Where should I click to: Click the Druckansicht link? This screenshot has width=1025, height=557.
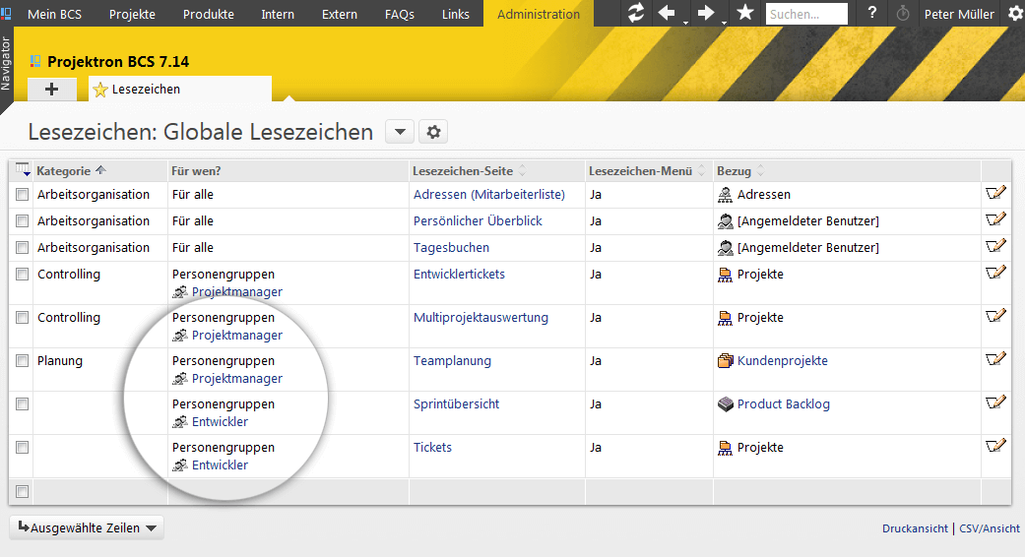point(916,528)
